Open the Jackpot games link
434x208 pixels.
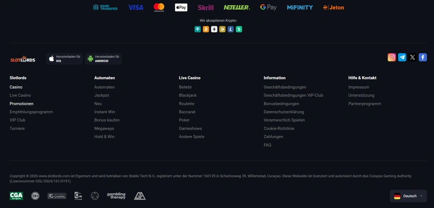tap(102, 95)
